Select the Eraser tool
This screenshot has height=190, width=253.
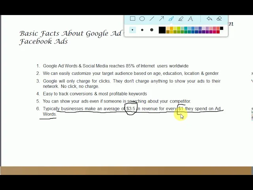(219, 19)
